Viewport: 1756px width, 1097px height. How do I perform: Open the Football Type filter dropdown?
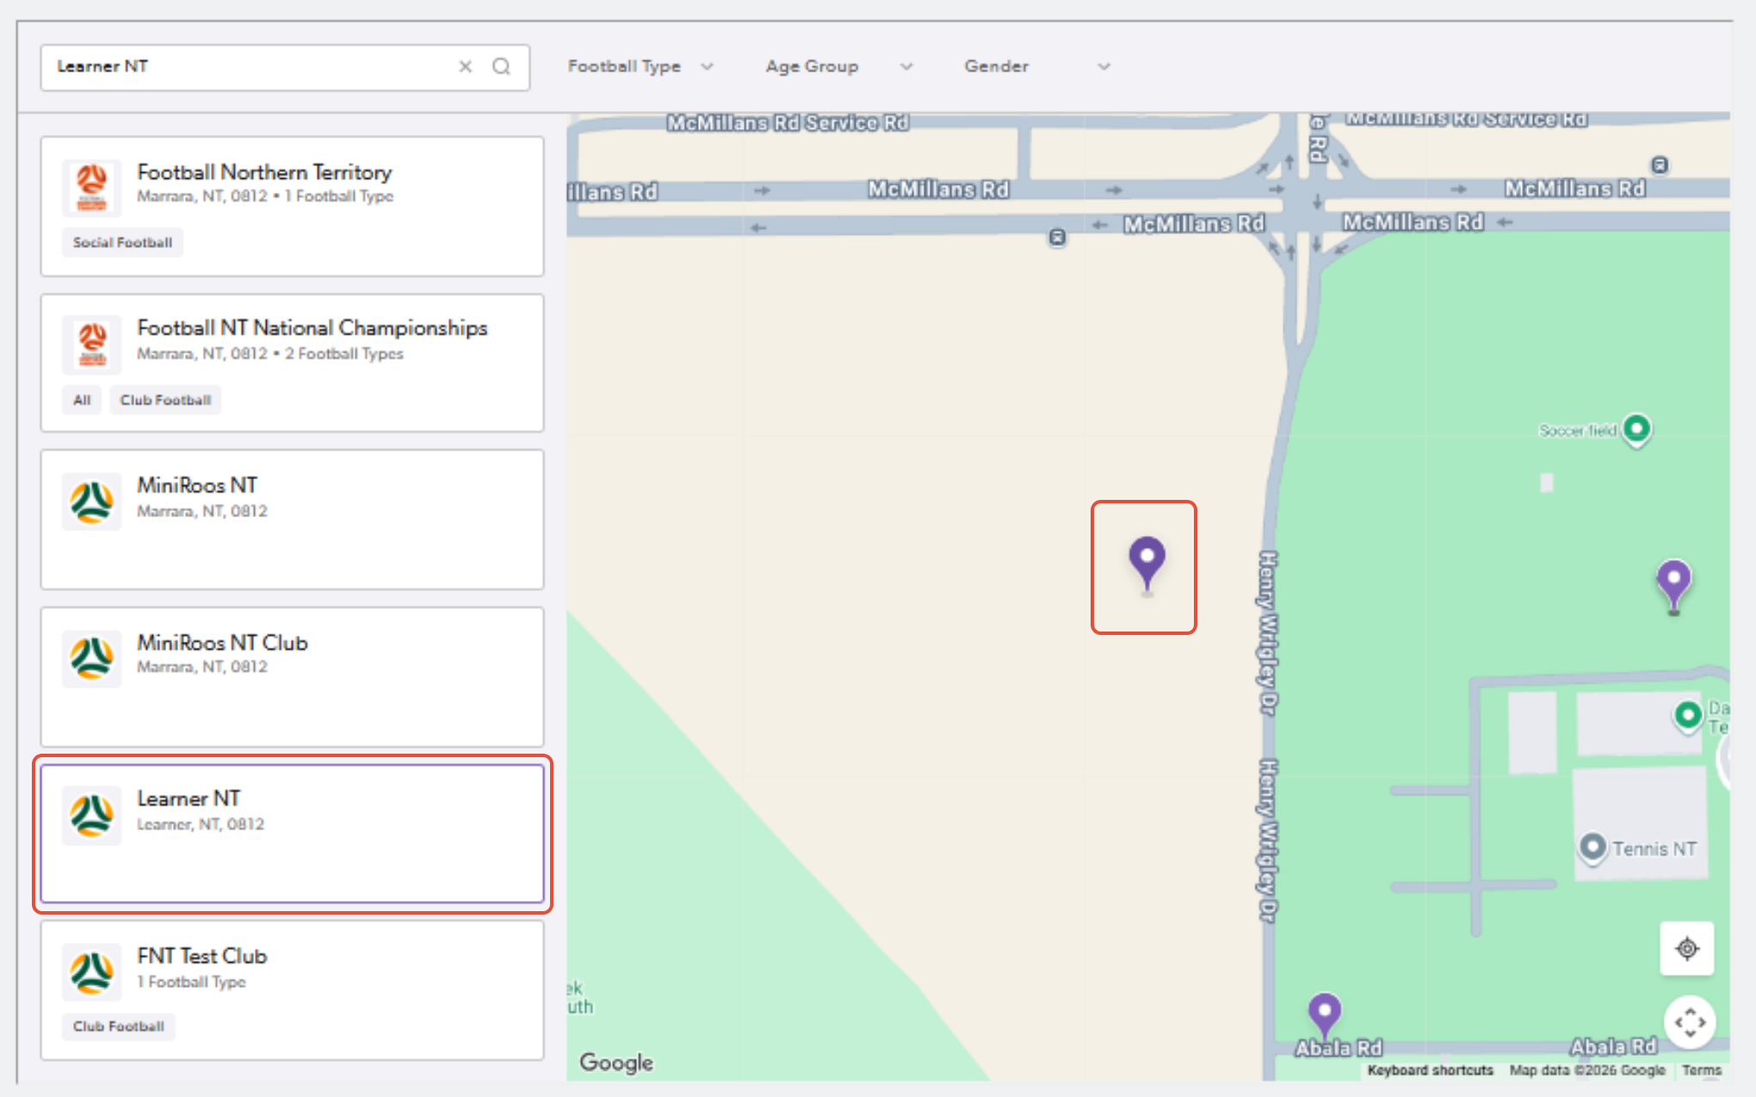pos(640,66)
